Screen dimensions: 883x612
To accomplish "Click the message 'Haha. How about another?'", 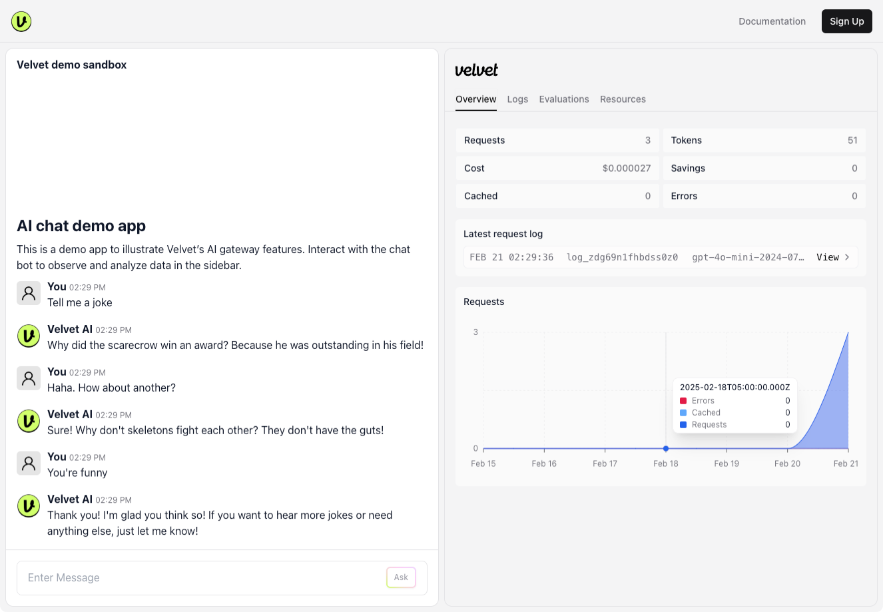I will (111, 388).
